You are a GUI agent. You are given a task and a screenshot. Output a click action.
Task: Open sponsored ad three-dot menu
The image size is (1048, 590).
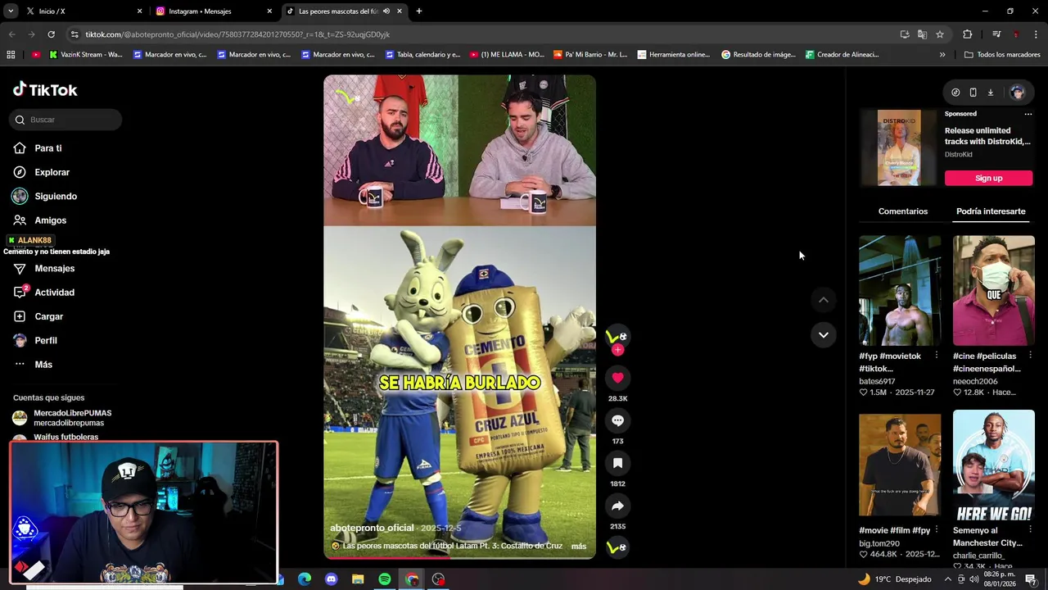[x=1028, y=114]
